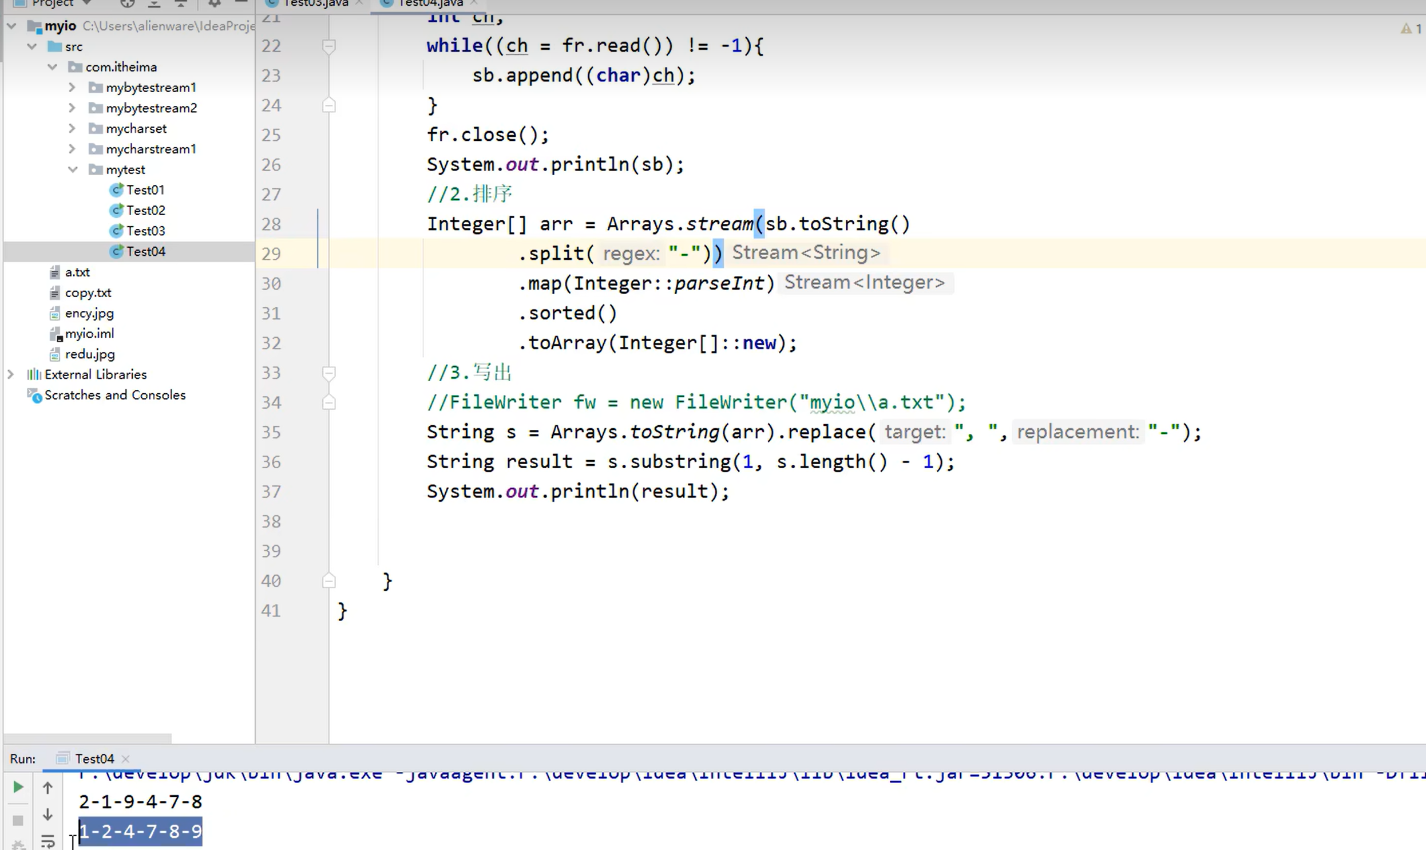Open Scratches and Consoles node
The height and width of the screenshot is (850, 1426).
pos(114,394)
